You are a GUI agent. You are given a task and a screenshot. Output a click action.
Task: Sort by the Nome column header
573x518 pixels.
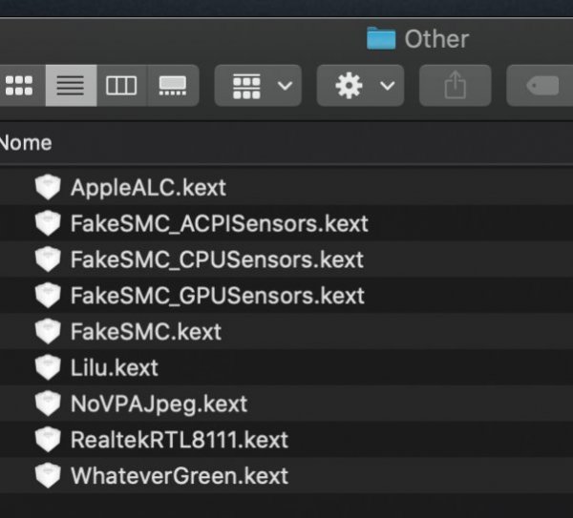coord(26,143)
